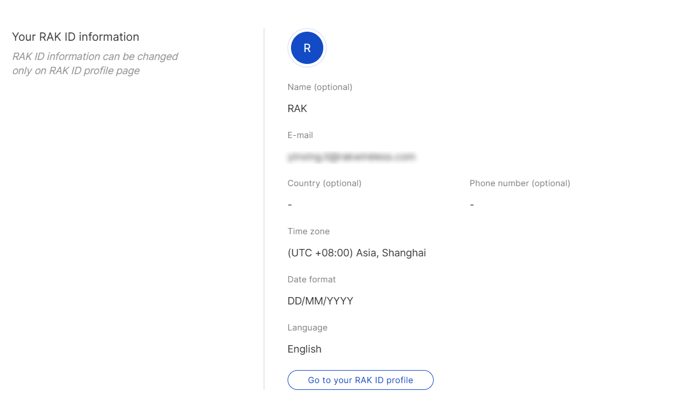
Task: Click the Date format label
Action: [311, 279]
